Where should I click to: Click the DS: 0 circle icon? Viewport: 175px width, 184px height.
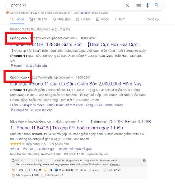tap(13, 161)
